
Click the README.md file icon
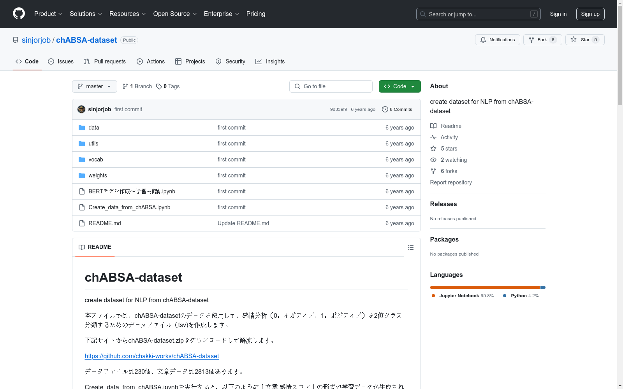[x=82, y=223]
